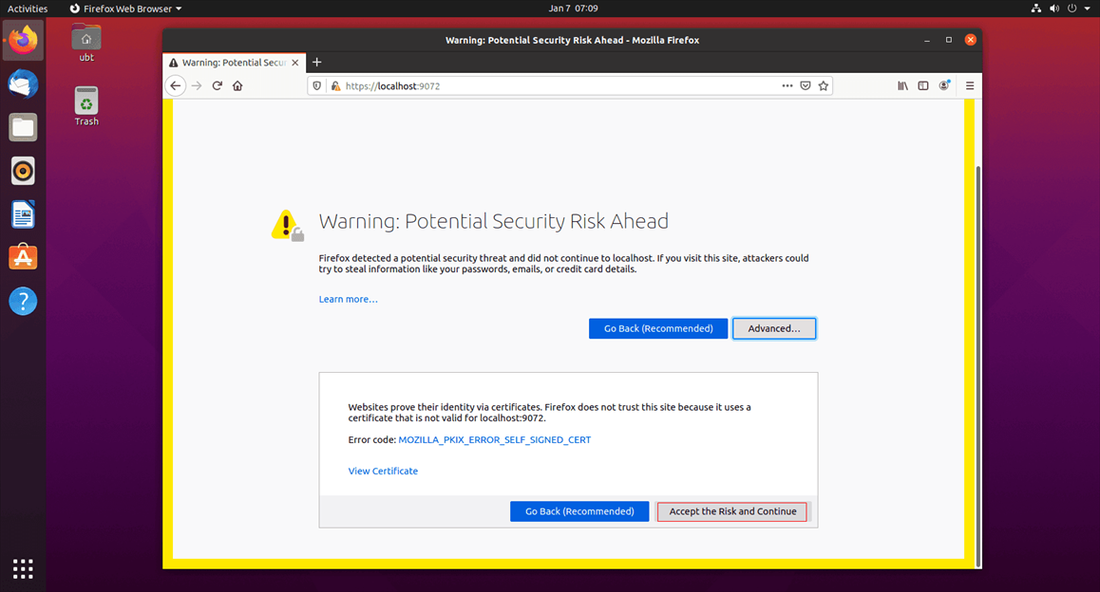
Task: Open the page actions ellipsis menu
Action: click(x=787, y=85)
